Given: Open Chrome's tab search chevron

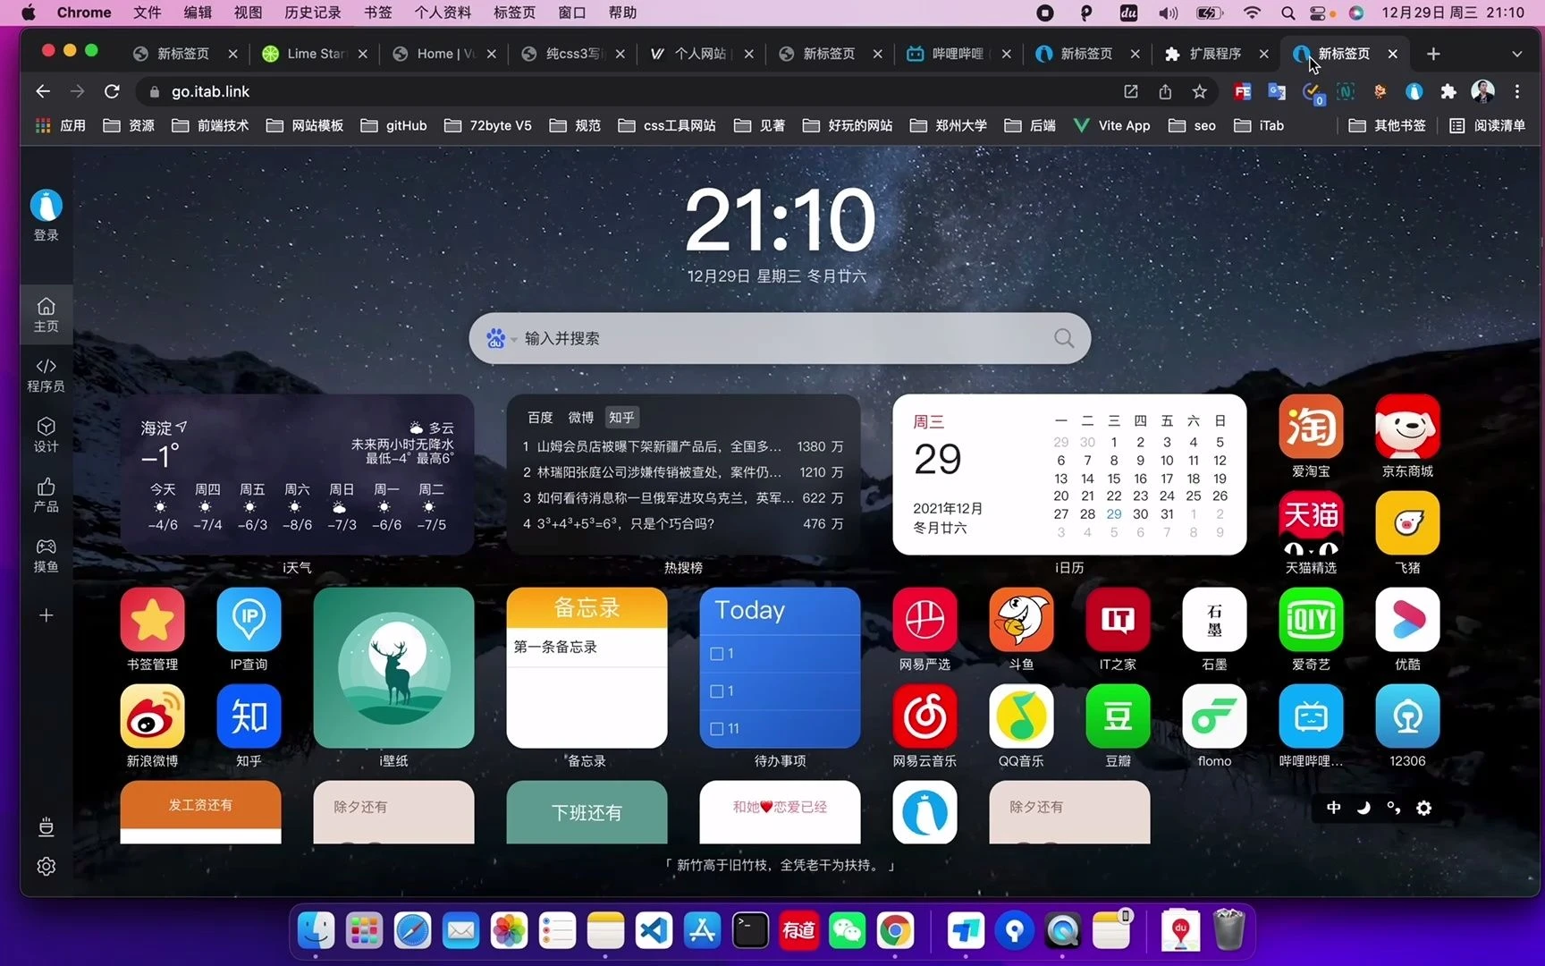Looking at the screenshot, I should tap(1516, 54).
